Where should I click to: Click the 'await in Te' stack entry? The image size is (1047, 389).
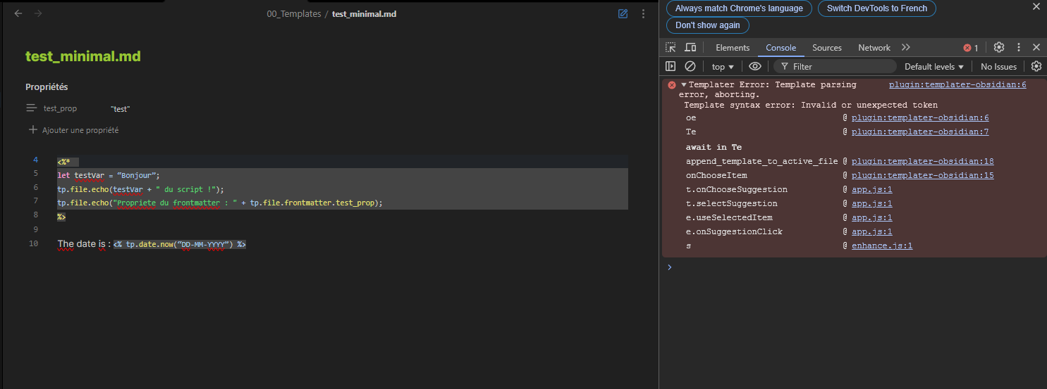click(714, 148)
